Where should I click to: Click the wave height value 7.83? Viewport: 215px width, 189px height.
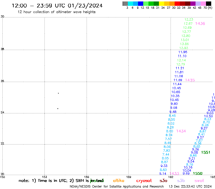166,151
